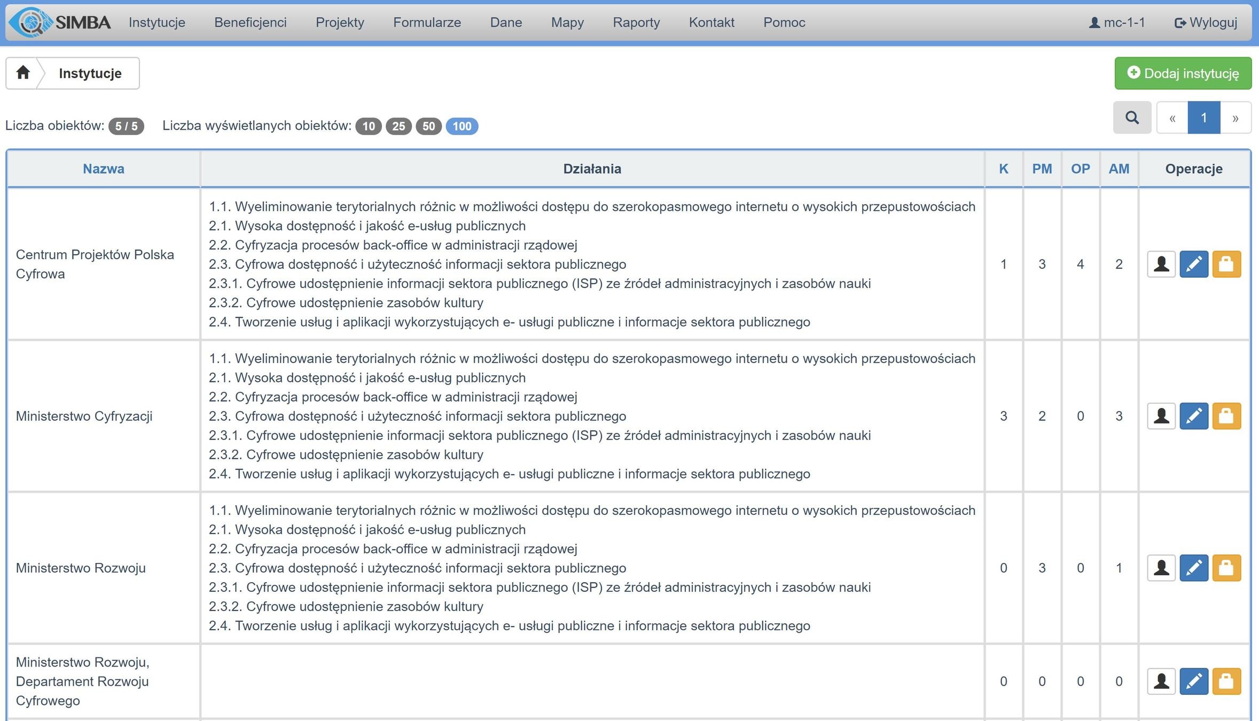Click Wyloguj to log out
Screen dimensions: 1259x721
pos(1206,22)
